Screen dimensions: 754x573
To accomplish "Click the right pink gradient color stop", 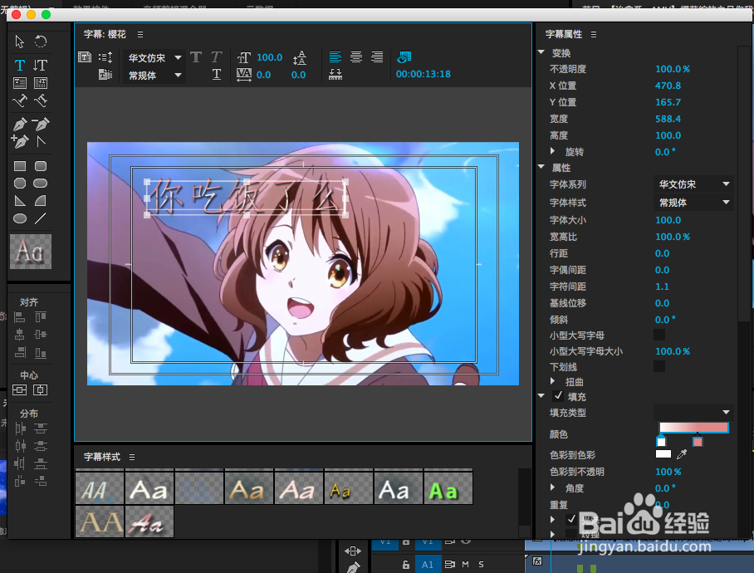I will 698,441.
